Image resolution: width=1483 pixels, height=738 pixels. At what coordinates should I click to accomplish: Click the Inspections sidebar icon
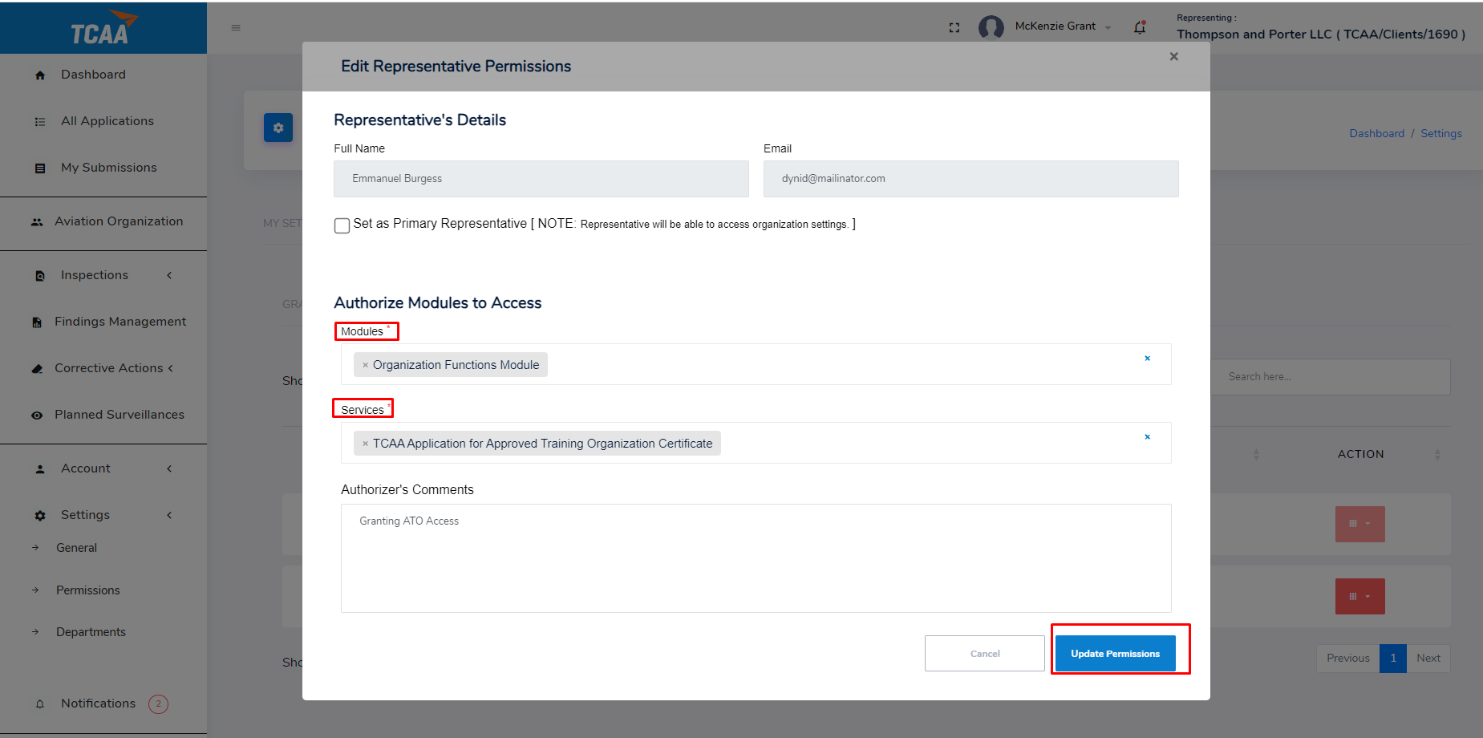click(x=40, y=276)
